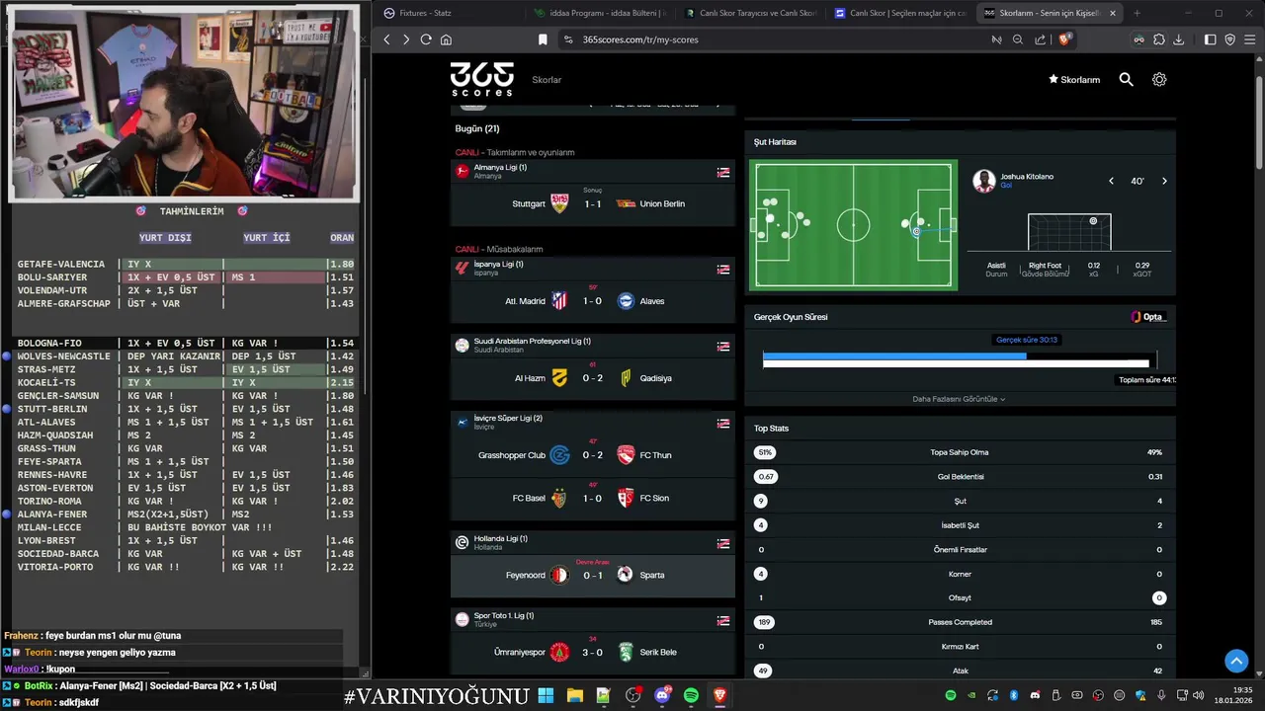Click the goal-mouth shot diagram

click(1069, 232)
